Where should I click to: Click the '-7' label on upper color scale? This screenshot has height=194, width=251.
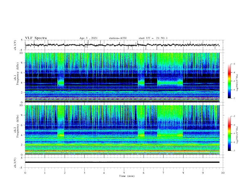tap(234, 98)
